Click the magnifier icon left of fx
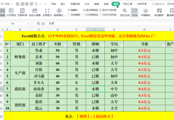 (38, 23)
